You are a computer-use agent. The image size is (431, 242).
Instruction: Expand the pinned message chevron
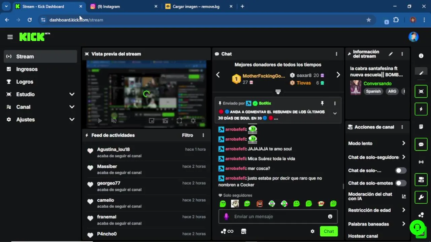click(335, 114)
